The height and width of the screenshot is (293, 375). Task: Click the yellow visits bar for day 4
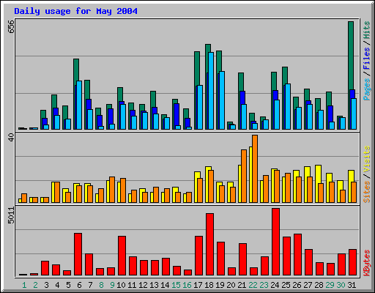[53, 192]
